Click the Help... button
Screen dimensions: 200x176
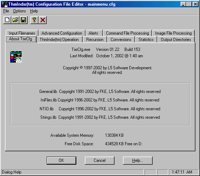137,160
